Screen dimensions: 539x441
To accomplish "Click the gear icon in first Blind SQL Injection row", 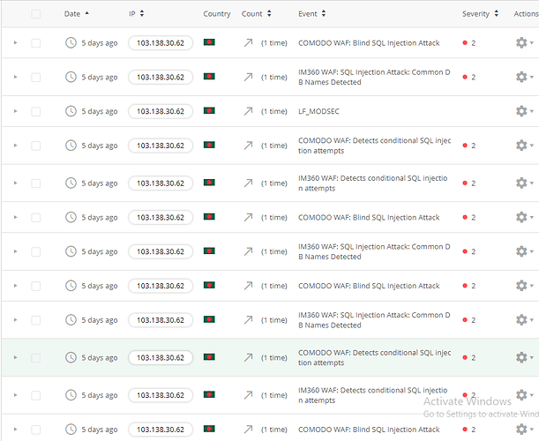I will pyautogui.click(x=524, y=42).
